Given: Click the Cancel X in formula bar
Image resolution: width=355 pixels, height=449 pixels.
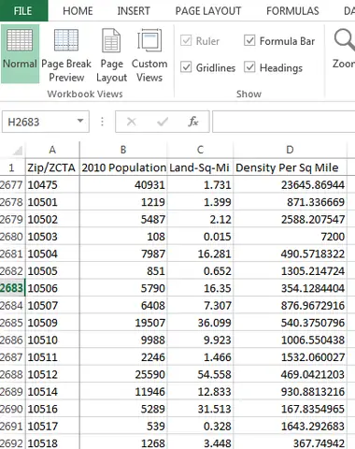Looking at the screenshot, I should point(132,122).
